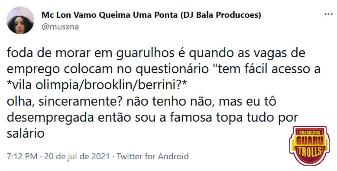This screenshot has height=171, width=337.
Task: Click the word guarulhos in the tweet
Action: tap(145, 53)
